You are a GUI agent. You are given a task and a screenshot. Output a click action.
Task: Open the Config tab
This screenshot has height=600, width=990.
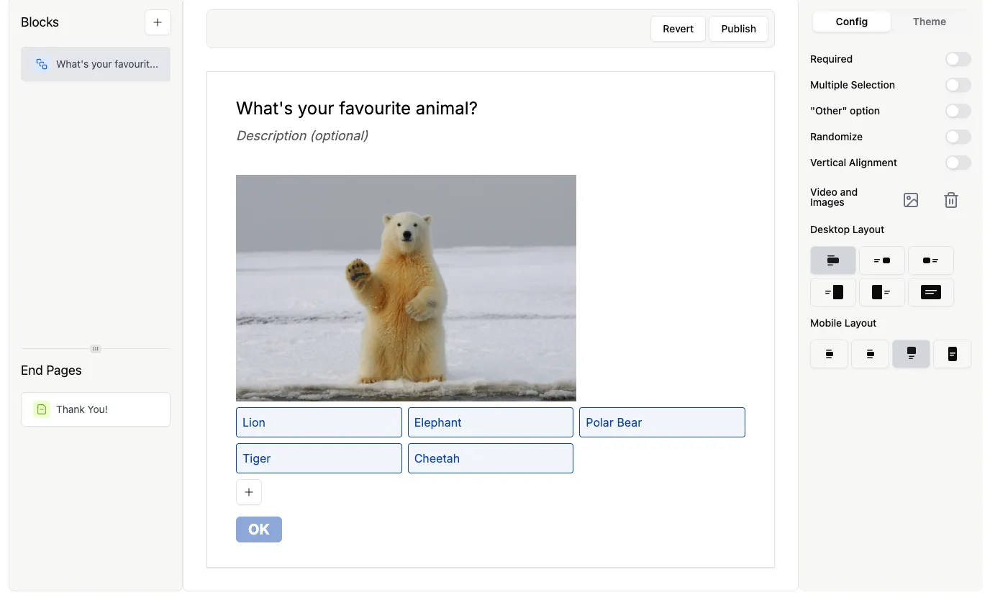coord(851,22)
